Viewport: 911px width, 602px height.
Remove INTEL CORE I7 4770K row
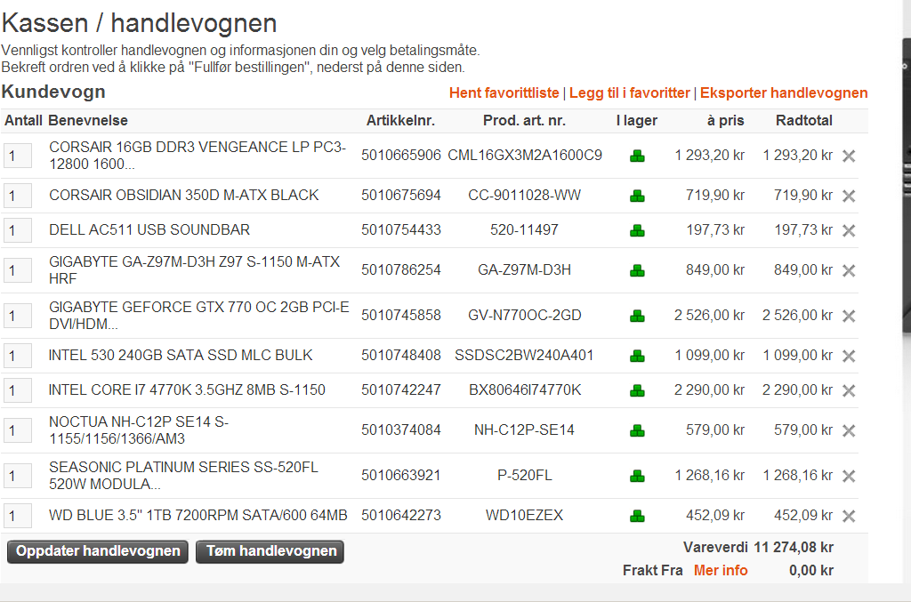point(849,391)
